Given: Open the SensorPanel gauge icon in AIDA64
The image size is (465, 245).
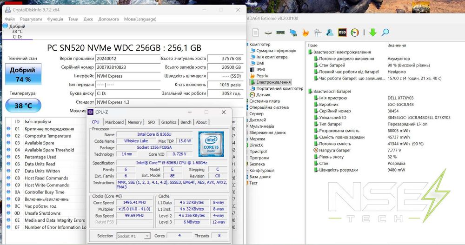Looking at the screenshot, I should pyautogui.click(x=355, y=33).
